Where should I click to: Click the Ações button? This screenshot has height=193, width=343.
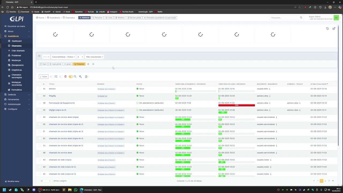(43, 77)
